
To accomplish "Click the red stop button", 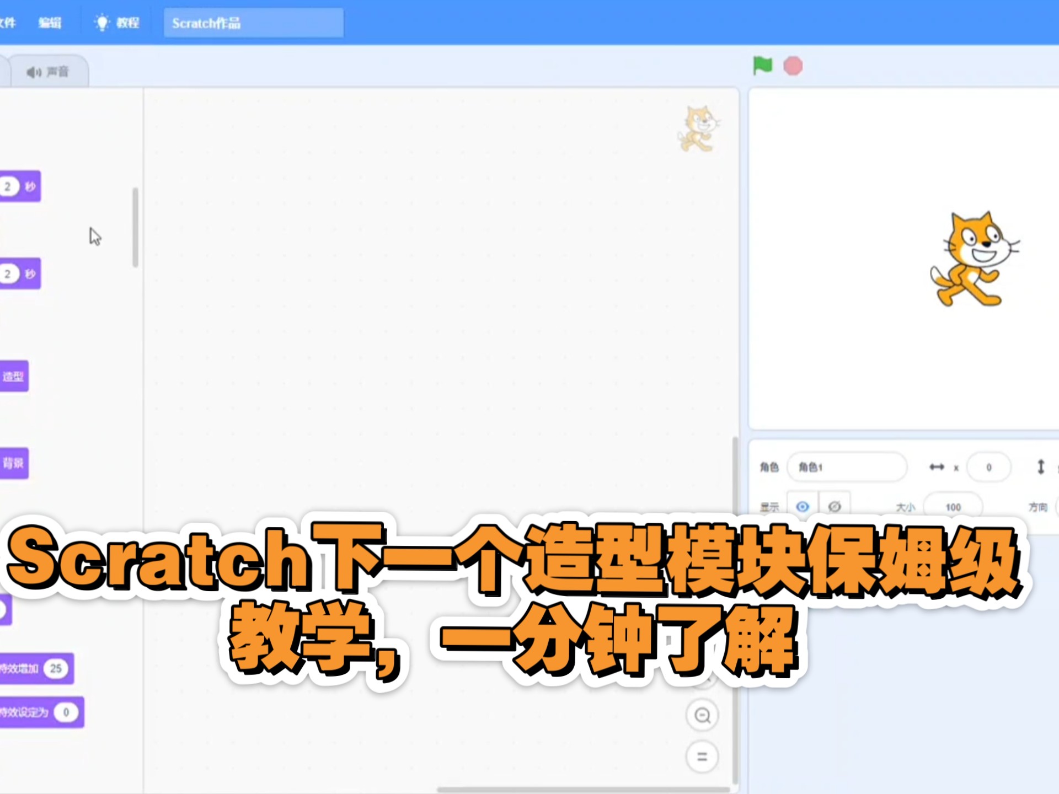I will click(793, 66).
